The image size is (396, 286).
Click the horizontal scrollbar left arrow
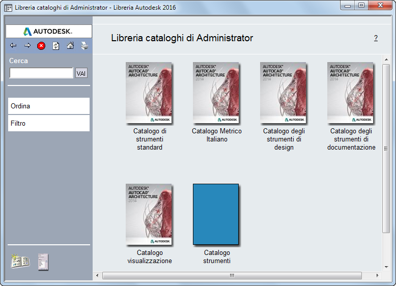[98, 275]
